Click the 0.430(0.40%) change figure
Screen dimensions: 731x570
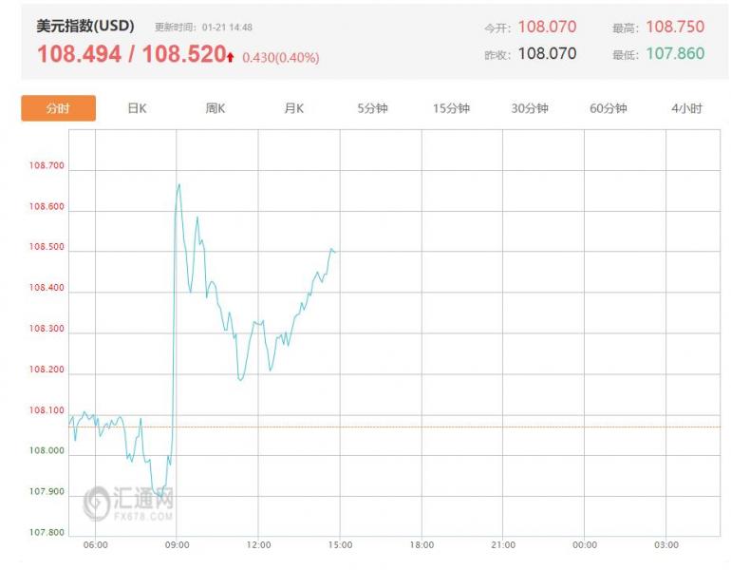coord(280,58)
